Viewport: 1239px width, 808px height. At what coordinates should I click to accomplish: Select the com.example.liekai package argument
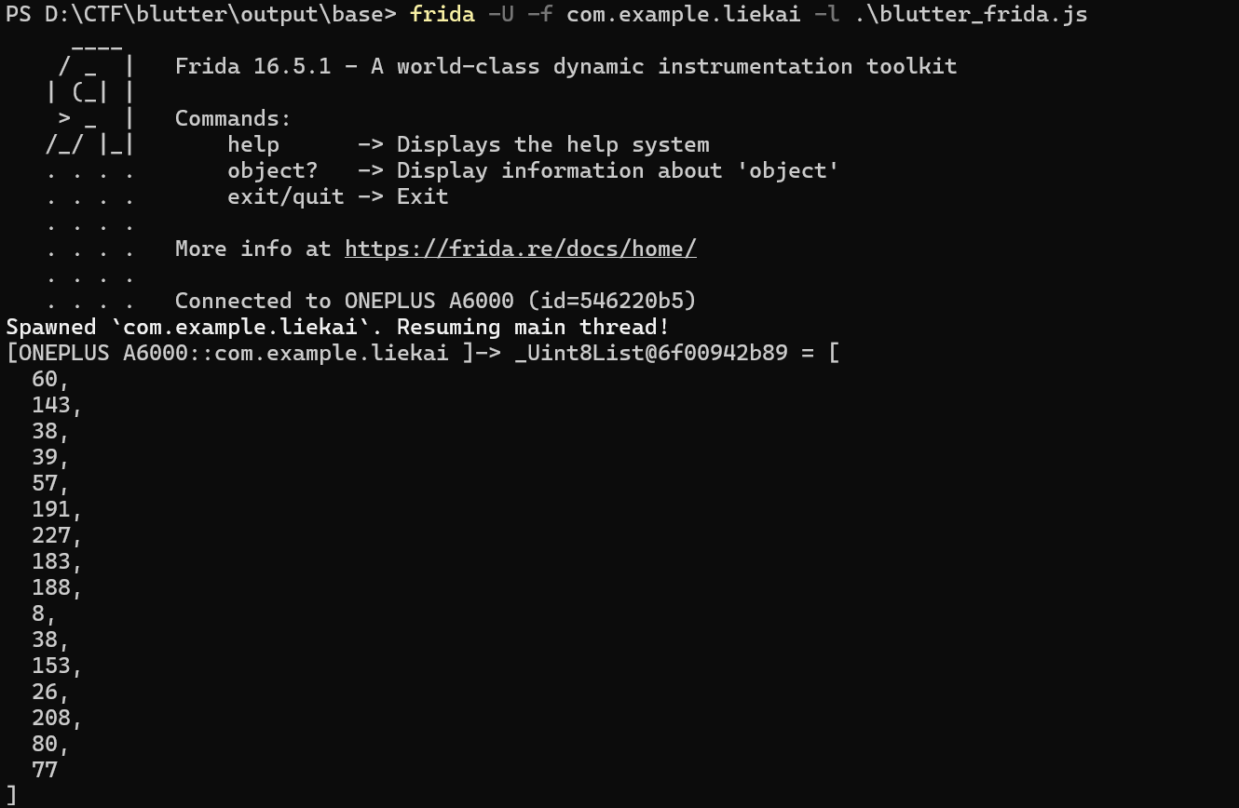click(x=683, y=14)
